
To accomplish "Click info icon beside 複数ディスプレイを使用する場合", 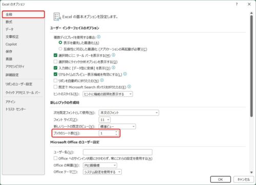I will [99, 37].
